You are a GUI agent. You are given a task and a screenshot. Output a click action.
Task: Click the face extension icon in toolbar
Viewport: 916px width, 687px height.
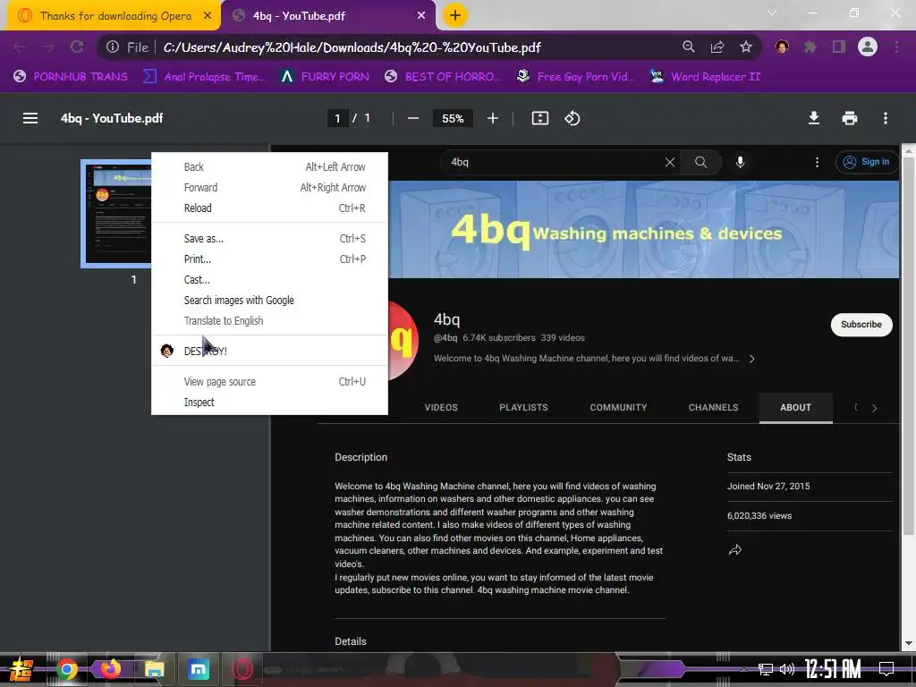pyautogui.click(x=782, y=47)
